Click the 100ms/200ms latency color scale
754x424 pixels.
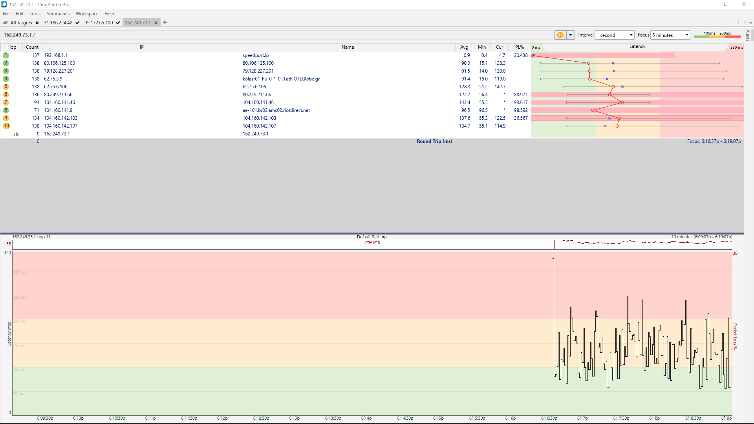pyautogui.click(x=717, y=35)
